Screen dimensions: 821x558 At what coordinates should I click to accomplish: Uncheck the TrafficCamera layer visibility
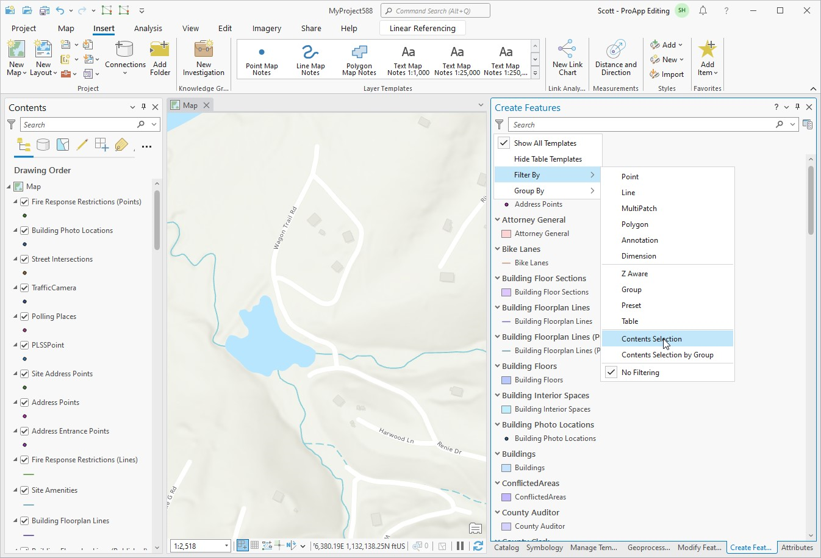pyautogui.click(x=24, y=287)
